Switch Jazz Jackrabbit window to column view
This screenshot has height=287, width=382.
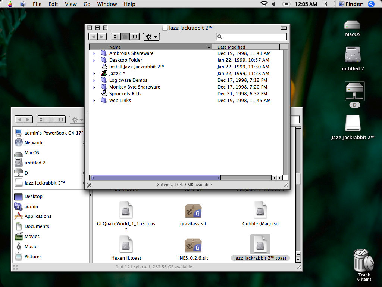coord(134,37)
